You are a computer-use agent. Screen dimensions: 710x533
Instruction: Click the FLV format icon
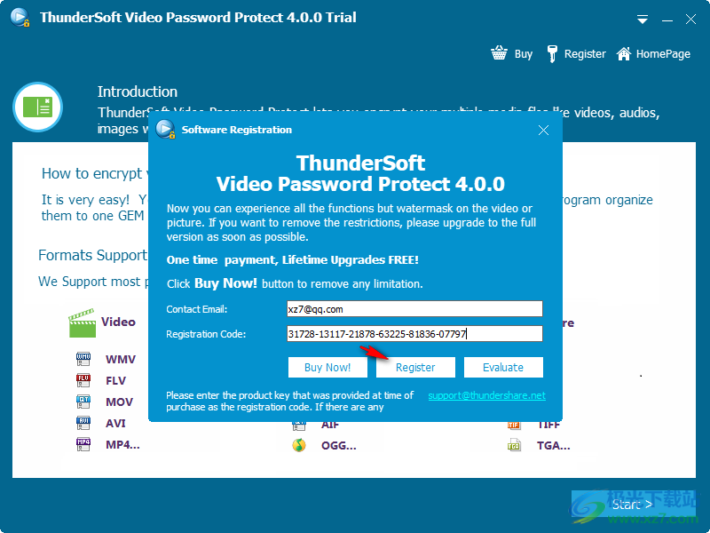pyautogui.click(x=83, y=380)
